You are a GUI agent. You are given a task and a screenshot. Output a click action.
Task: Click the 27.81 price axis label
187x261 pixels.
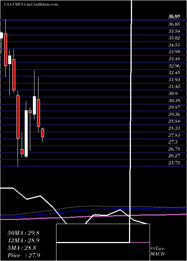click(x=174, y=135)
